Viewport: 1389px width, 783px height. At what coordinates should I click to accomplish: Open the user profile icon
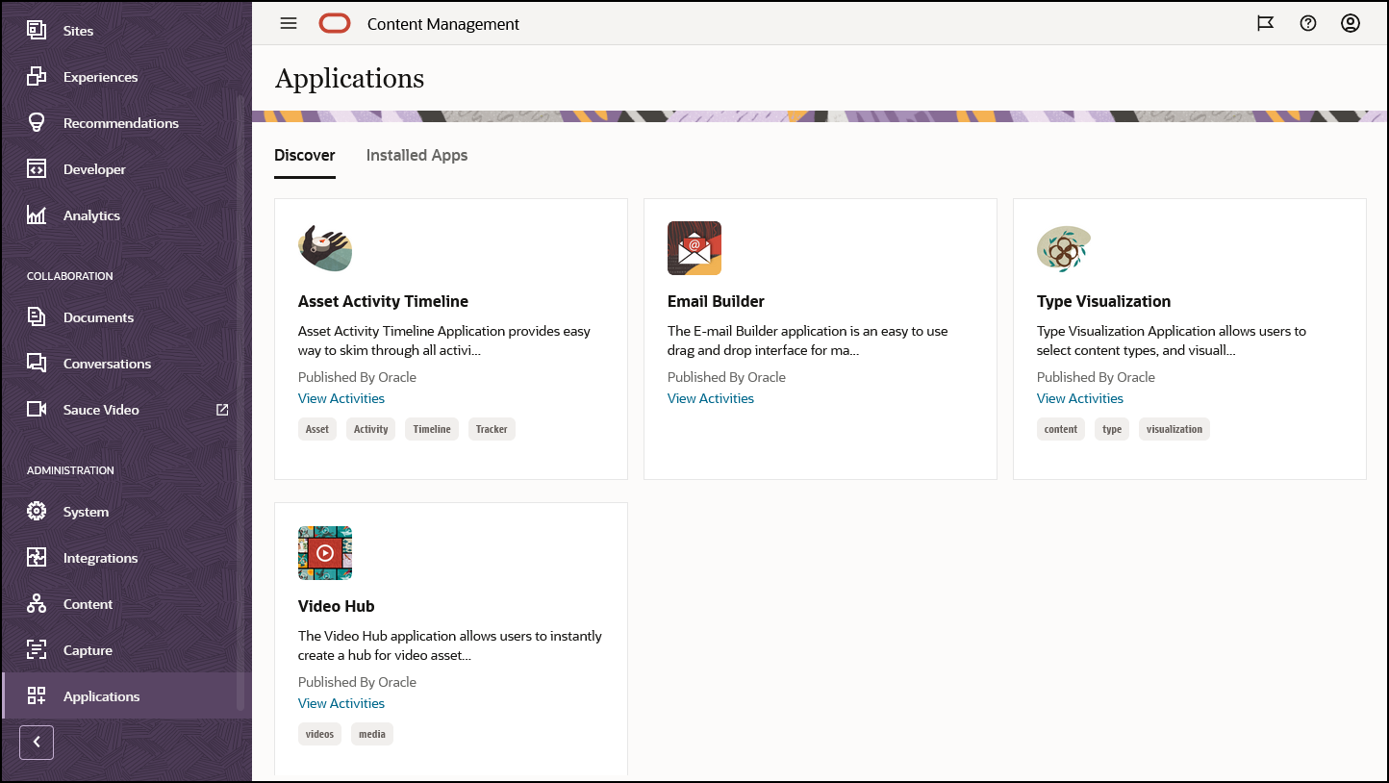click(x=1351, y=23)
